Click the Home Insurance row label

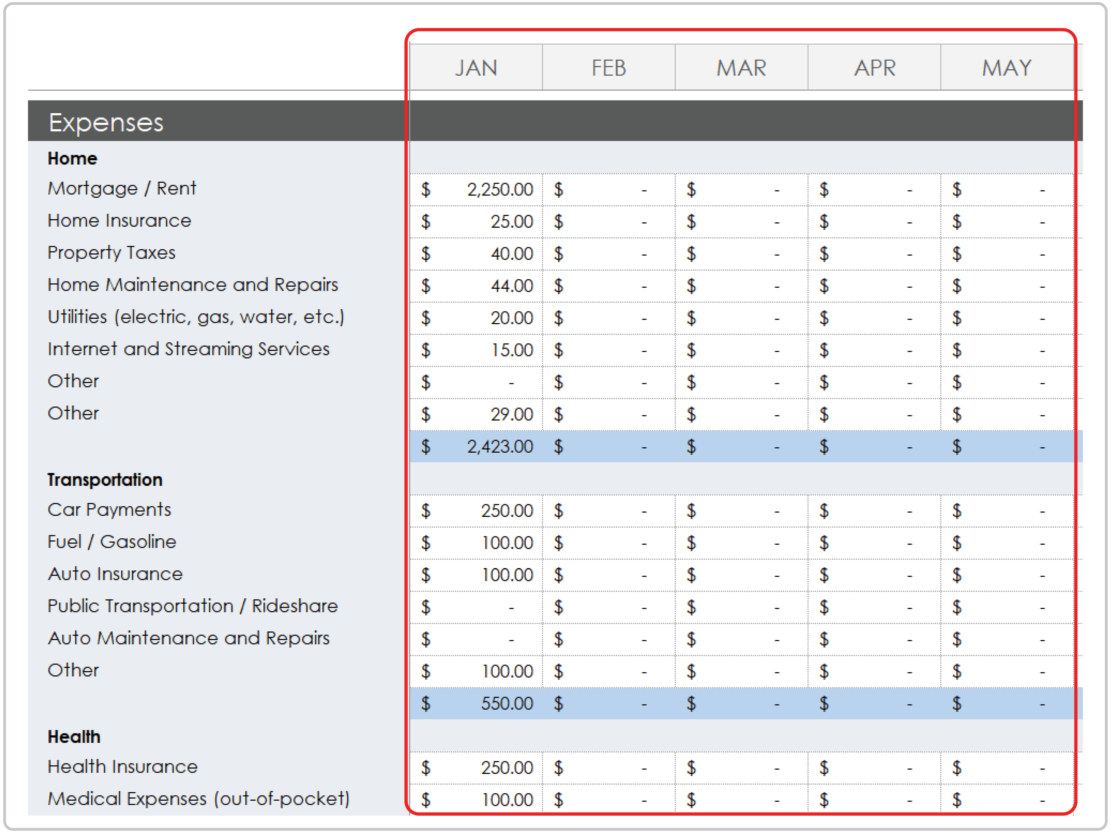tap(119, 221)
